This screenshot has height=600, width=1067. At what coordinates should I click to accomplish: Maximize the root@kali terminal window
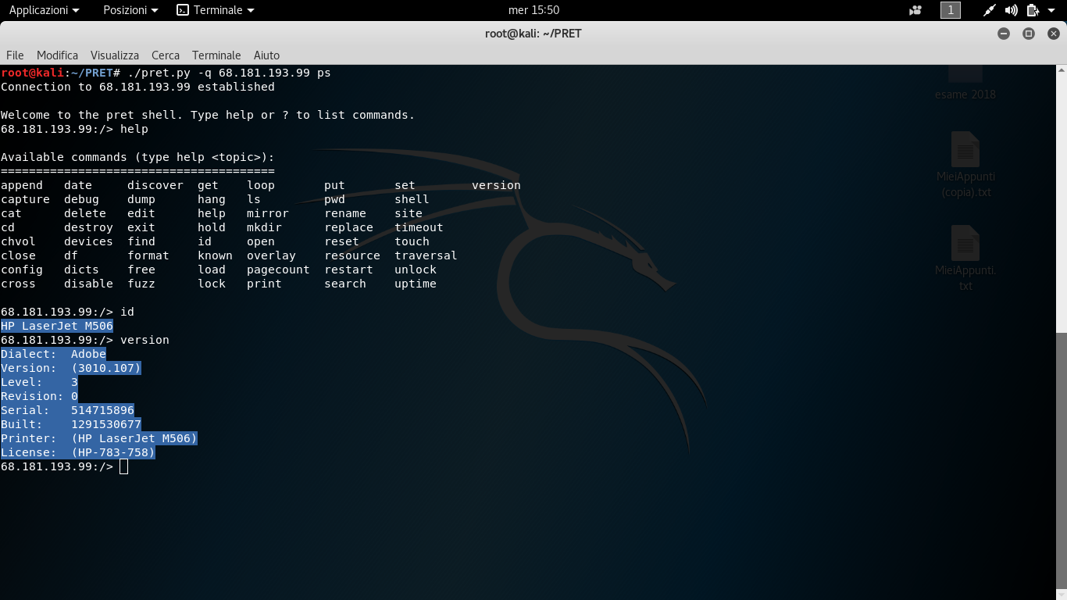click(x=1029, y=34)
